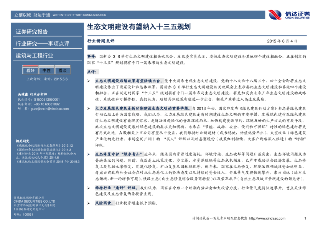Click the related report dated 2015.3
The height and width of the screenshot is (228, 323).
click(48, 162)
